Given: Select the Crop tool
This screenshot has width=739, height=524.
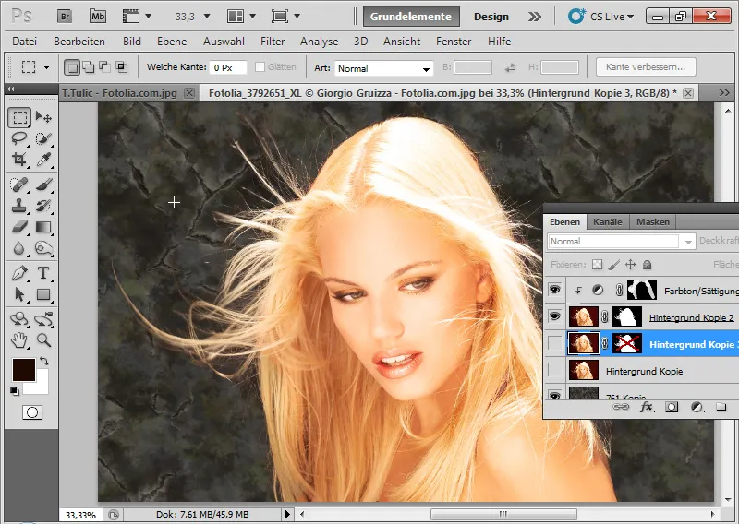Looking at the screenshot, I should (19, 160).
